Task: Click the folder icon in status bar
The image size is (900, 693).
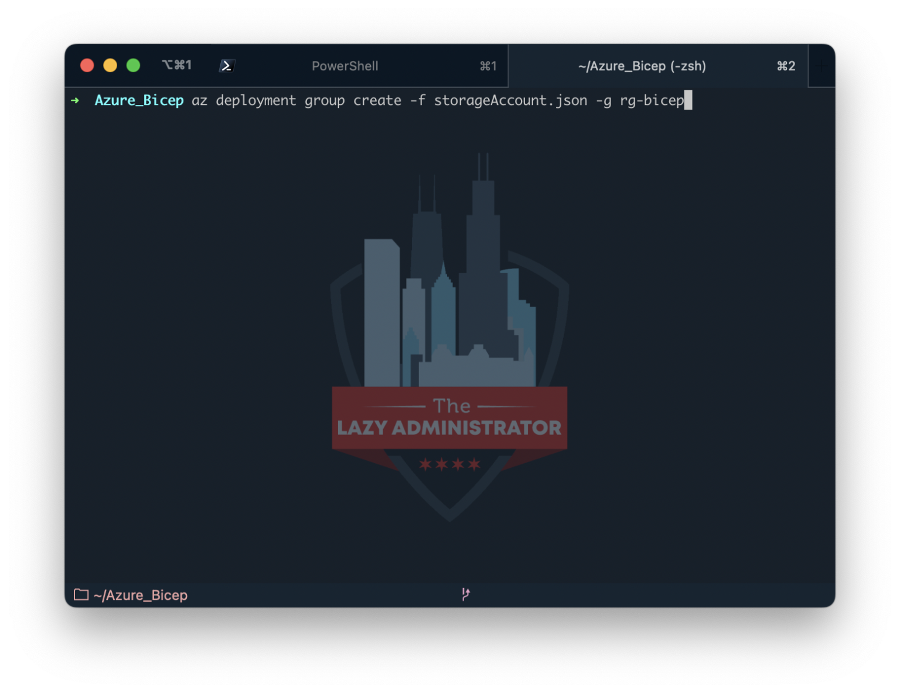Action: pyautogui.click(x=81, y=595)
